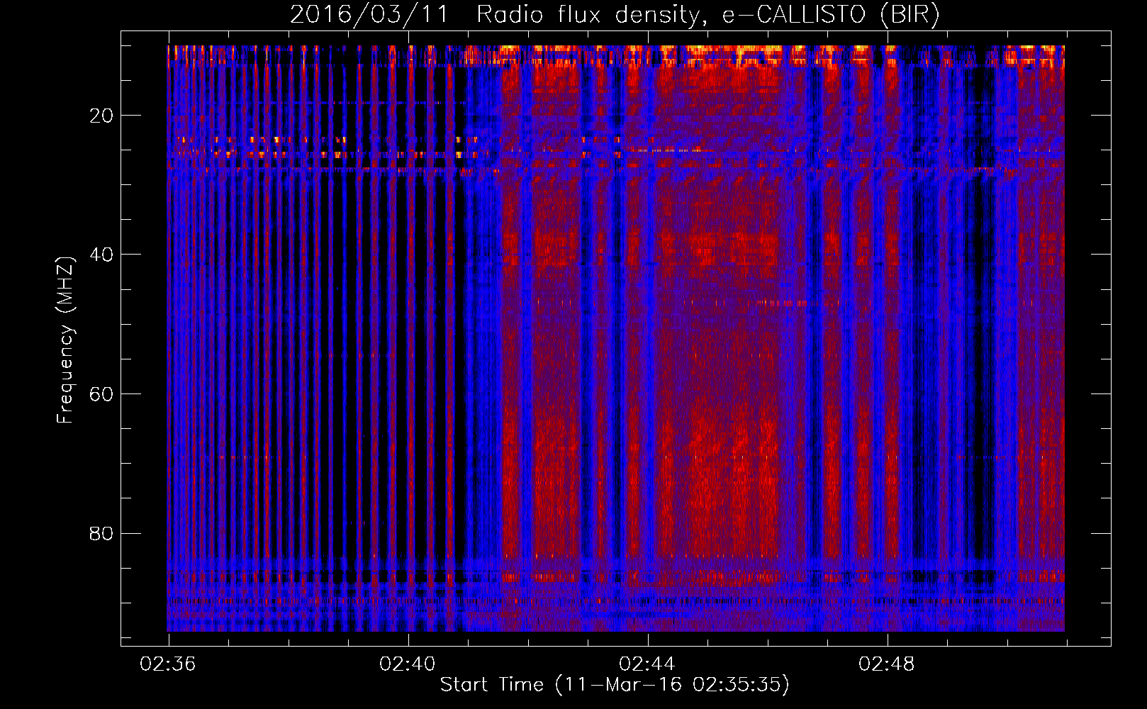The width and height of the screenshot is (1147, 709).
Task: Click the 'Frequency (MHZ)' axis label
Action: tap(65, 340)
